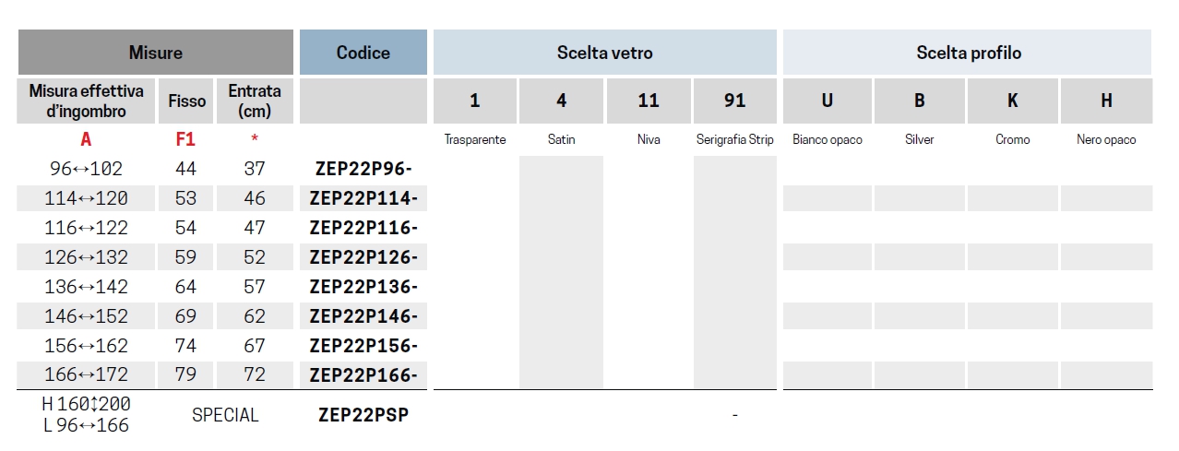Select glass option 91 Serigrafia Strip
The height and width of the screenshot is (451, 1179).
[735, 101]
